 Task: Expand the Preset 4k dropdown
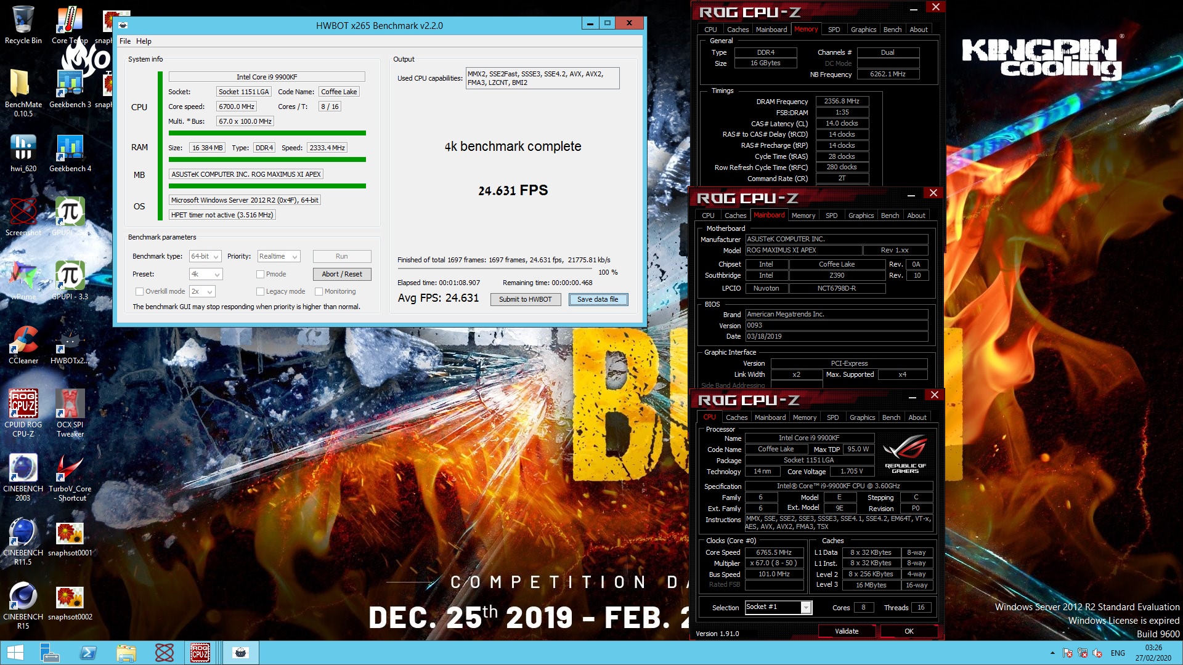point(206,274)
